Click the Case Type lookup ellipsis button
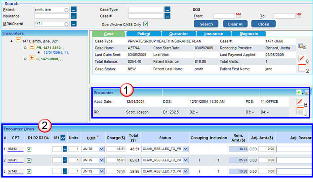This screenshot has width=313, height=182. click(167, 9)
